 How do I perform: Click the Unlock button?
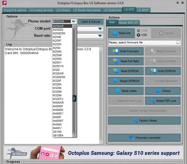pyautogui.click(x=163, y=91)
